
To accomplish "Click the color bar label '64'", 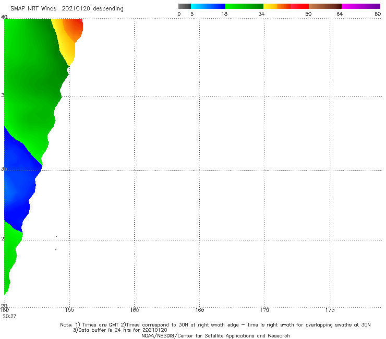I will tap(340, 14).
